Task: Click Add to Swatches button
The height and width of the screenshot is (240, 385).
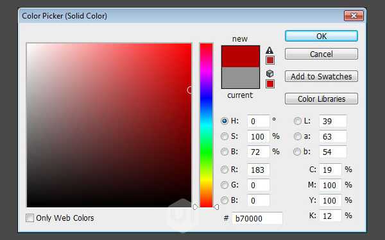Action: (x=321, y=76)
